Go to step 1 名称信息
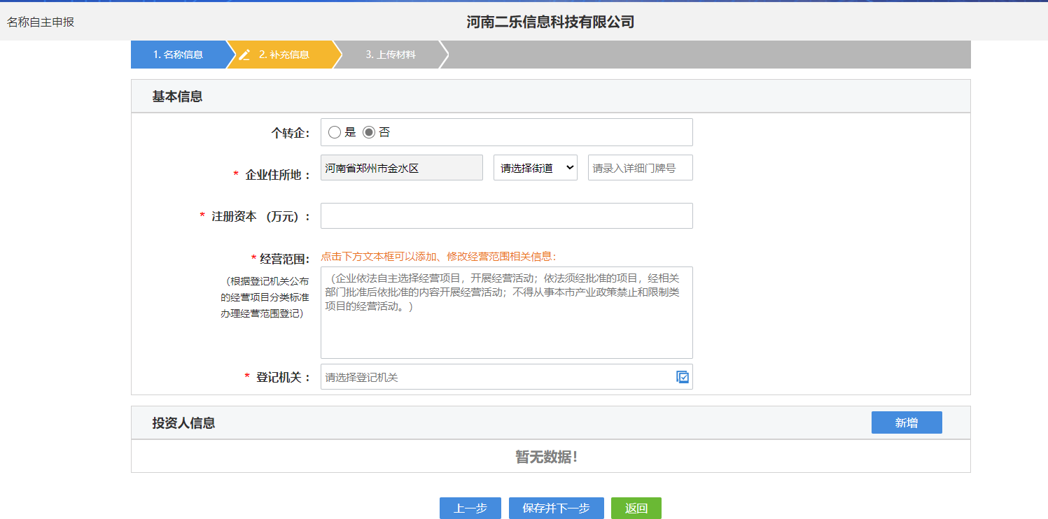1048x519 pixels. tap(178, 55)
